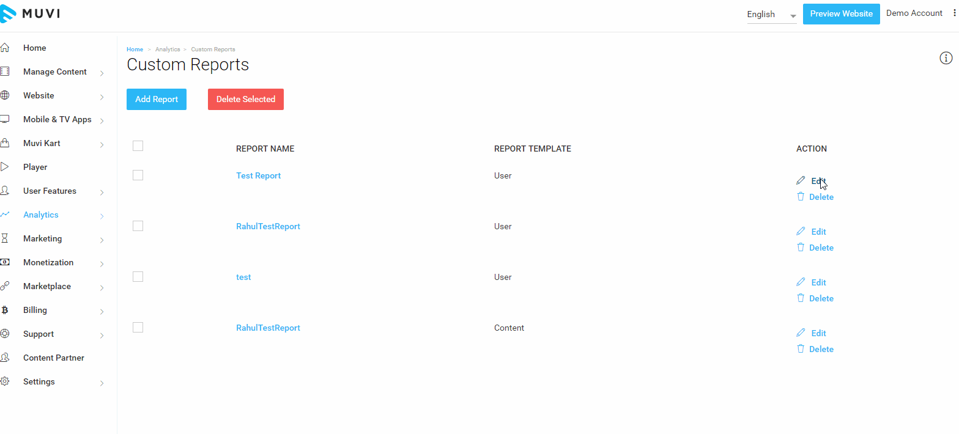Click the Add Report button
This screenshot has width=959, height=434.
pos(157,99)
